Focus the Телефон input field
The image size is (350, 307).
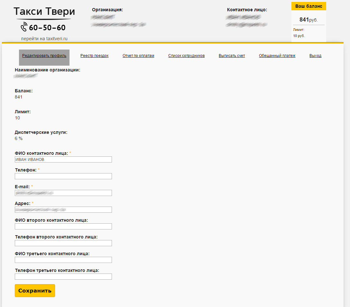pyautogui.click(x=63, y=176)
